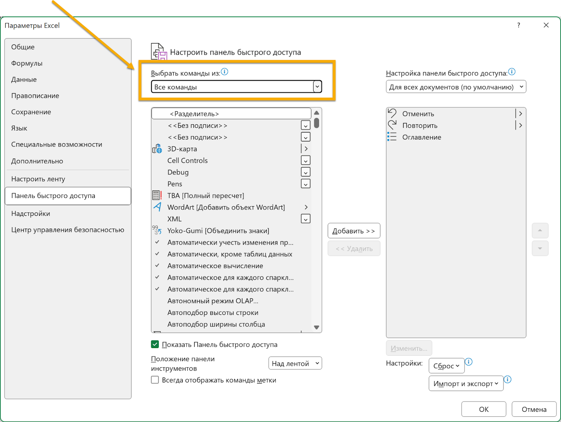Click checkmark icon of Автоматически, кроме таблиц данных
This screenshot has height=422, width=561.
157,254
